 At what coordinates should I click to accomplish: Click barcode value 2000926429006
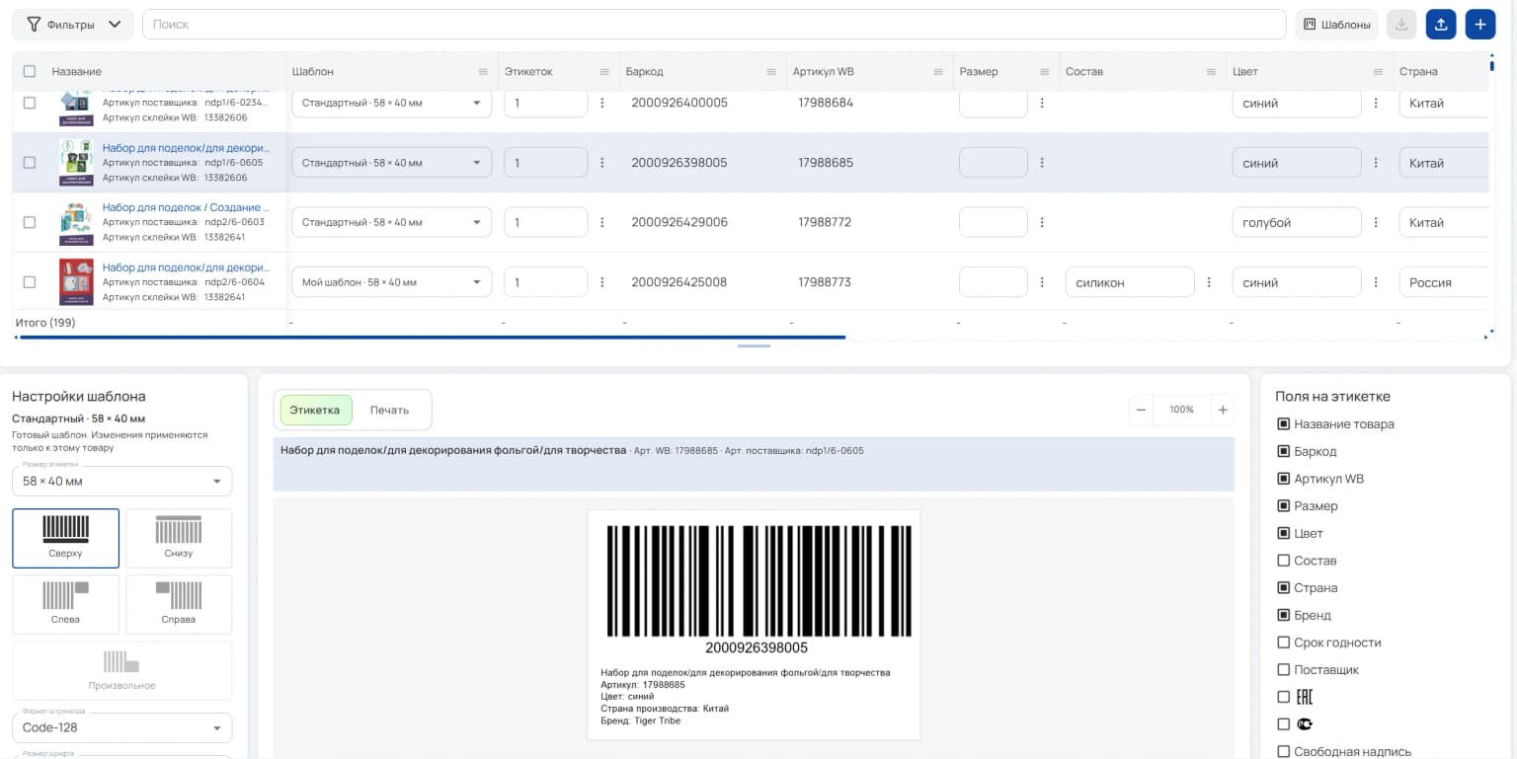pos(679,222)
